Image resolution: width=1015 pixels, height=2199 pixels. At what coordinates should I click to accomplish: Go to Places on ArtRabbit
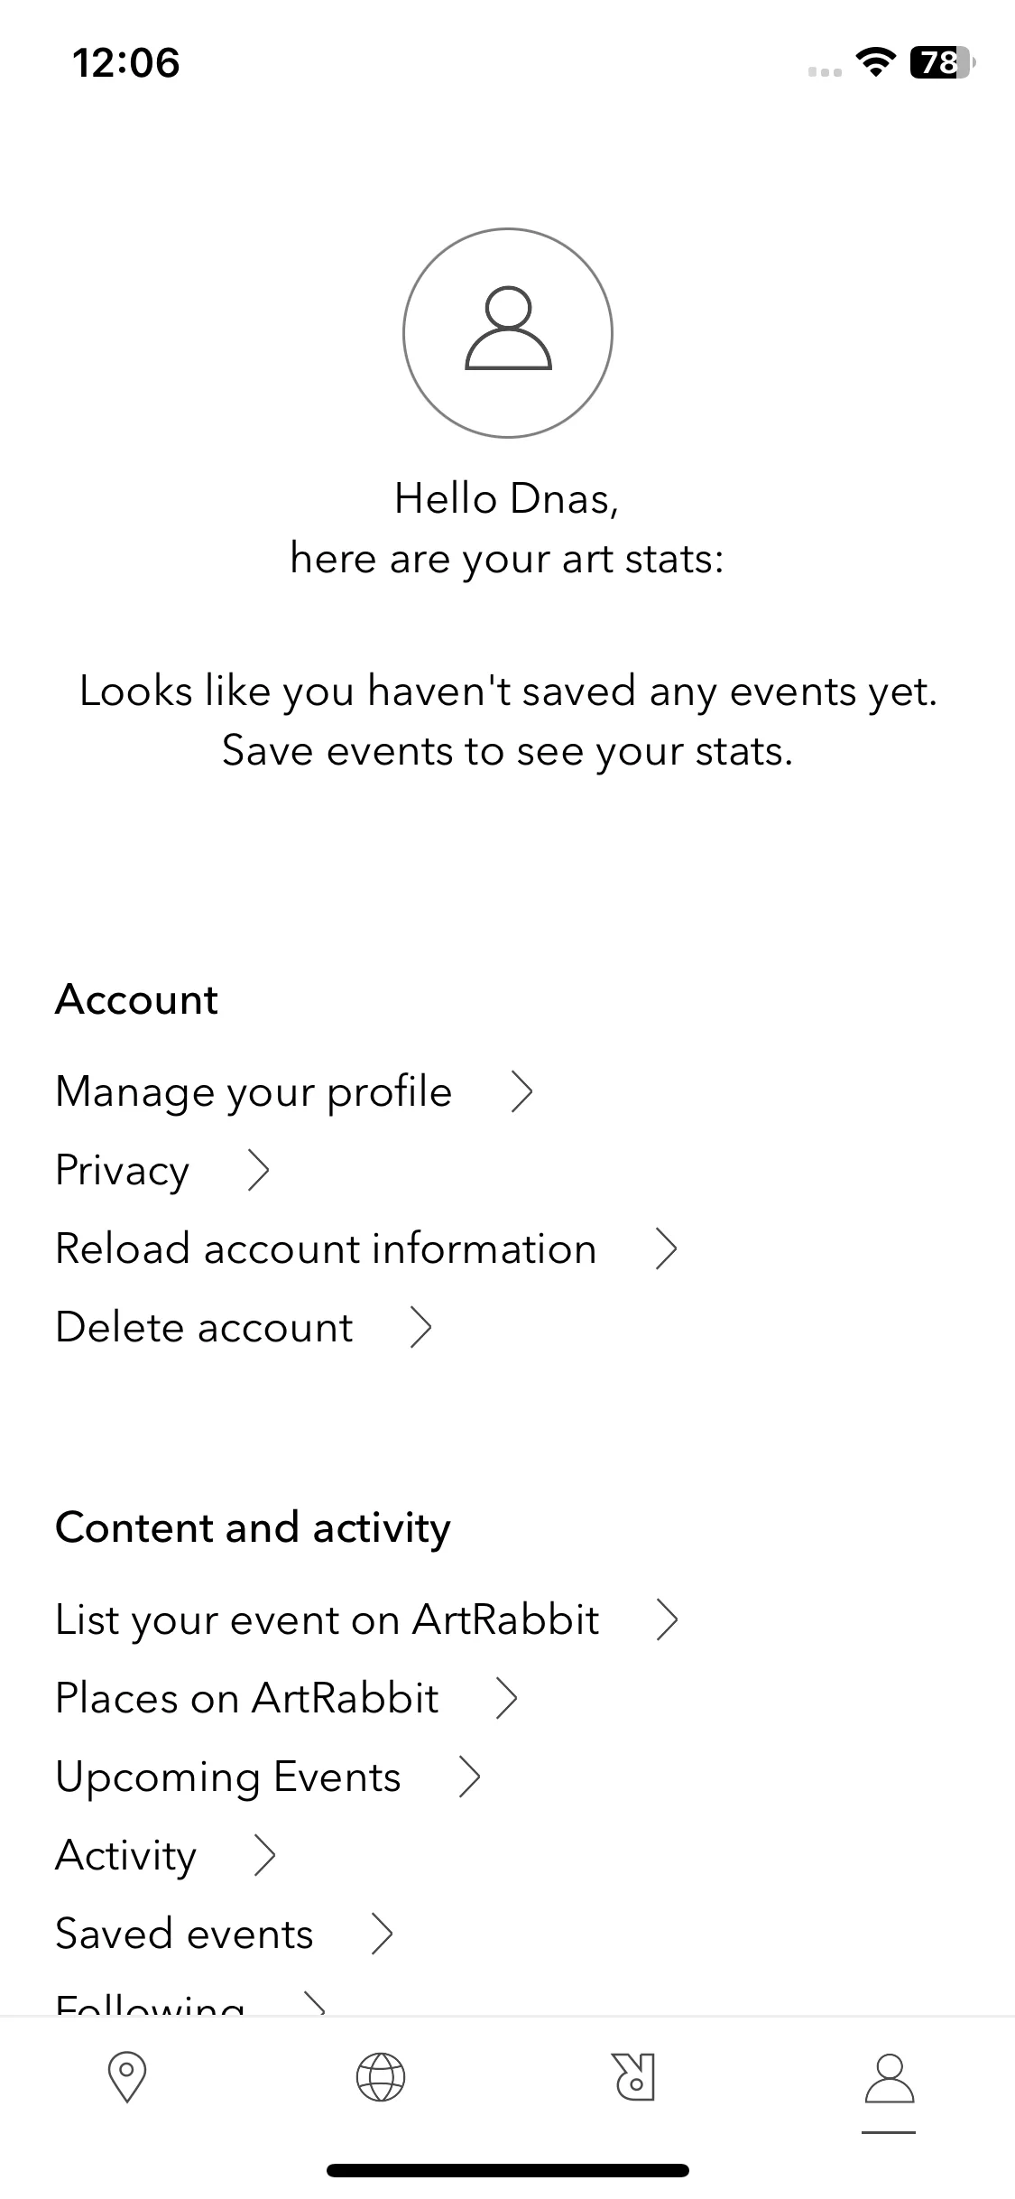pos(247,1698)
